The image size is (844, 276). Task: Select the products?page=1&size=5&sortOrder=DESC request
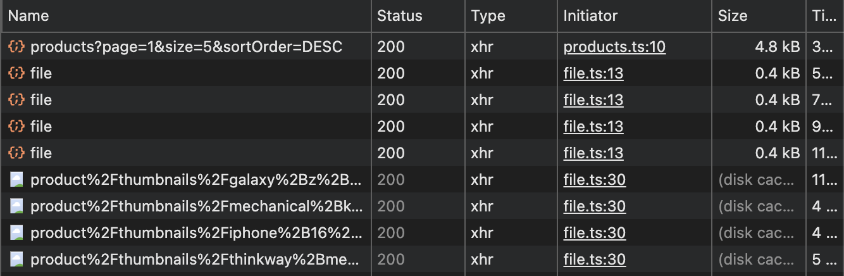[x=186, y=47]
